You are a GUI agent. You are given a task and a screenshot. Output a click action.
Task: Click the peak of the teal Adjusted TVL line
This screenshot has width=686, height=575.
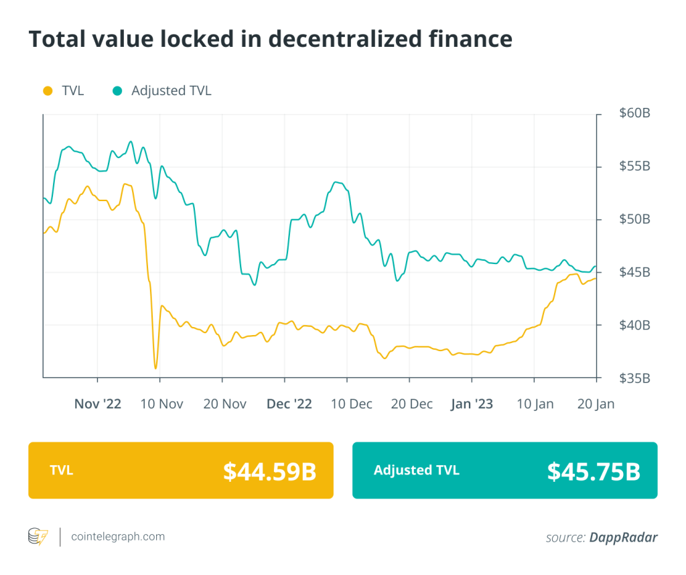pyautogui.click(x=130, y=143)
